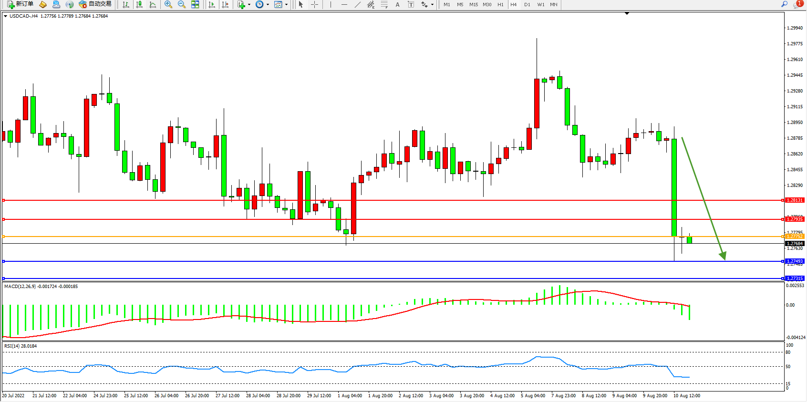
Task: Toggle the chart auto scroll button
Action: point(212,4)
